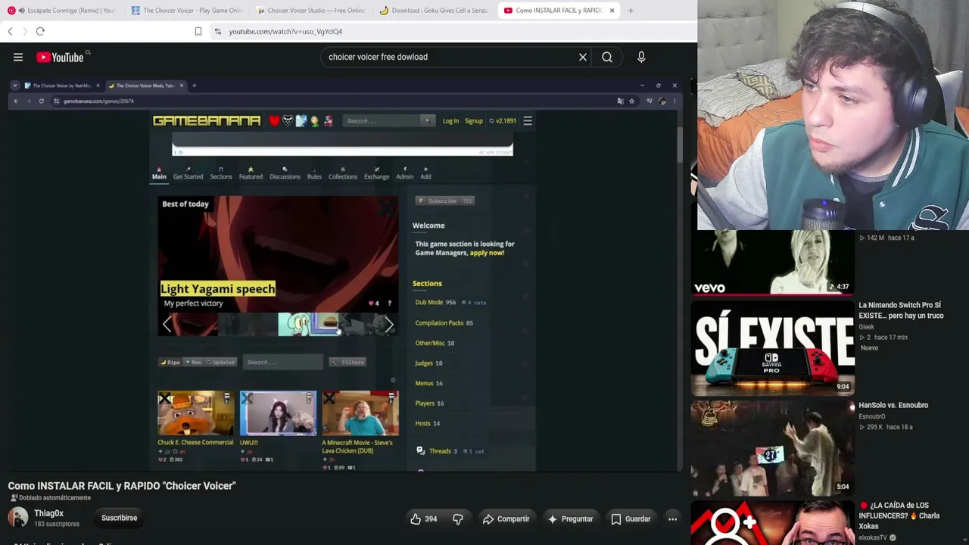Start voice search with the microphone
The image size is (969, 545).
click(x=641, y=57)
